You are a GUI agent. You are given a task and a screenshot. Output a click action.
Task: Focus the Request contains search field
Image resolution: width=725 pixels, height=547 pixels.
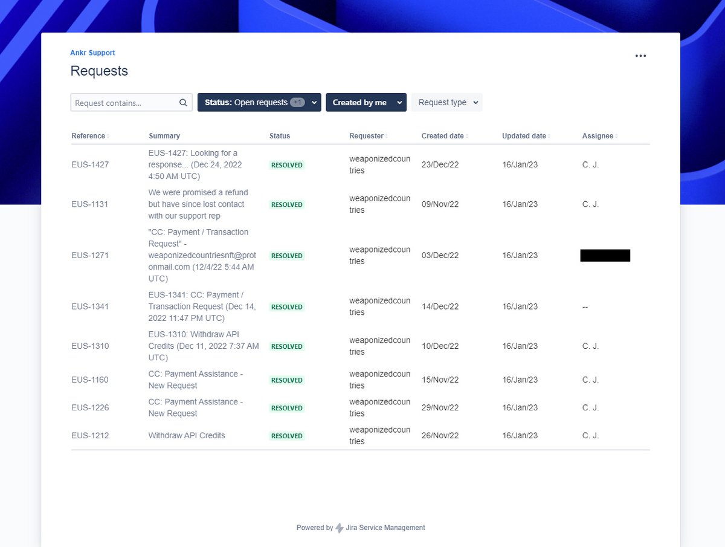coord(132,103)
